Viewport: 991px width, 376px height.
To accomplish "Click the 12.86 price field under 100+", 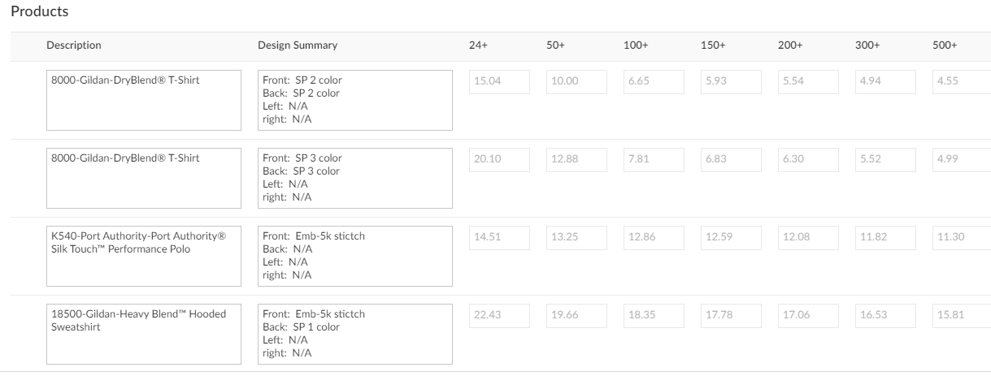I will 654,238.
